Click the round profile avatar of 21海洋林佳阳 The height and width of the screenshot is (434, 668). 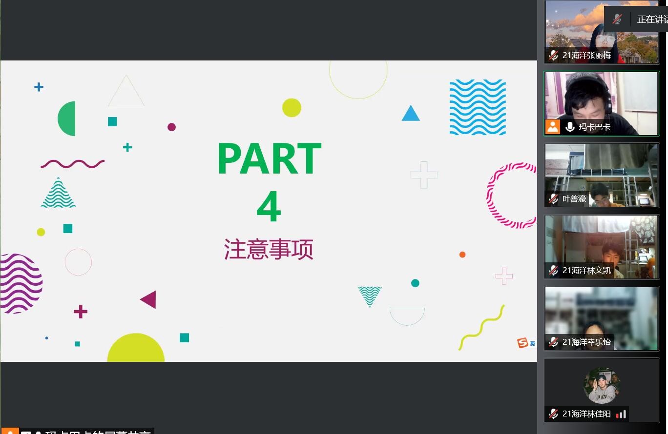point(602,385)
